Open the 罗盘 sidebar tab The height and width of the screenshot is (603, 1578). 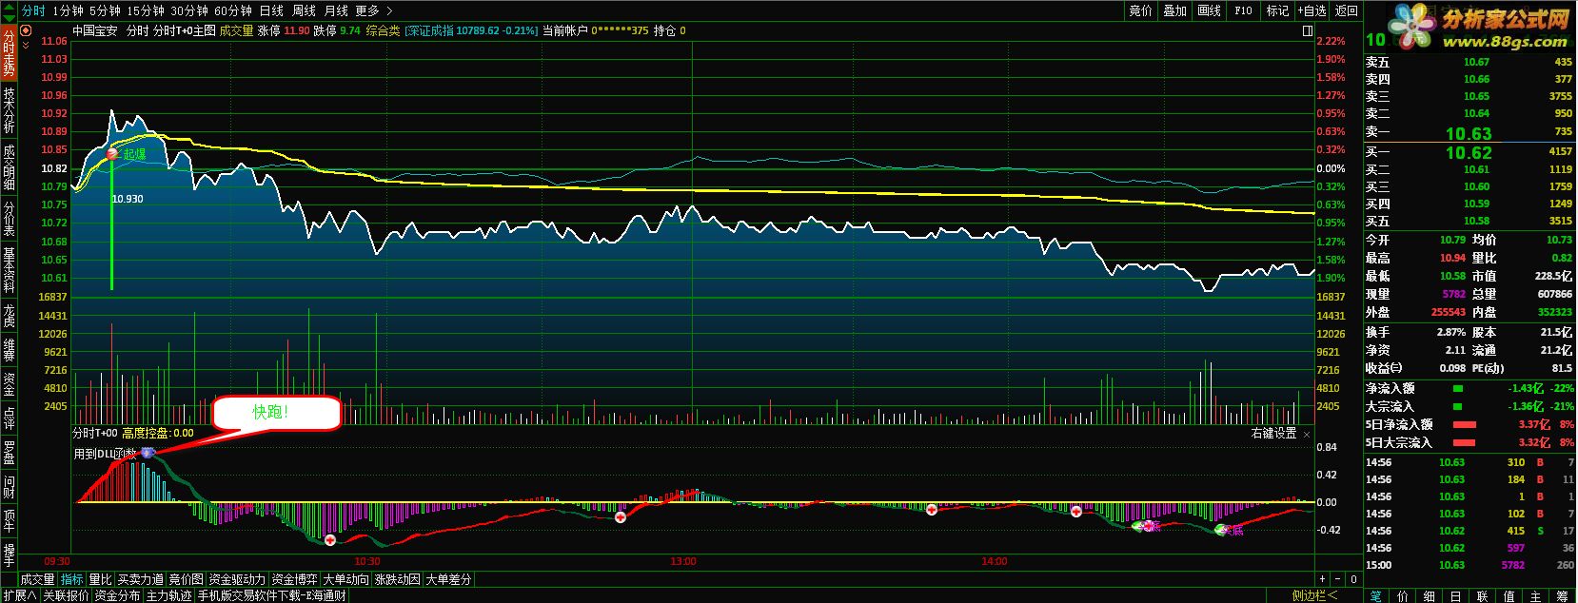[x=9, y=453]
